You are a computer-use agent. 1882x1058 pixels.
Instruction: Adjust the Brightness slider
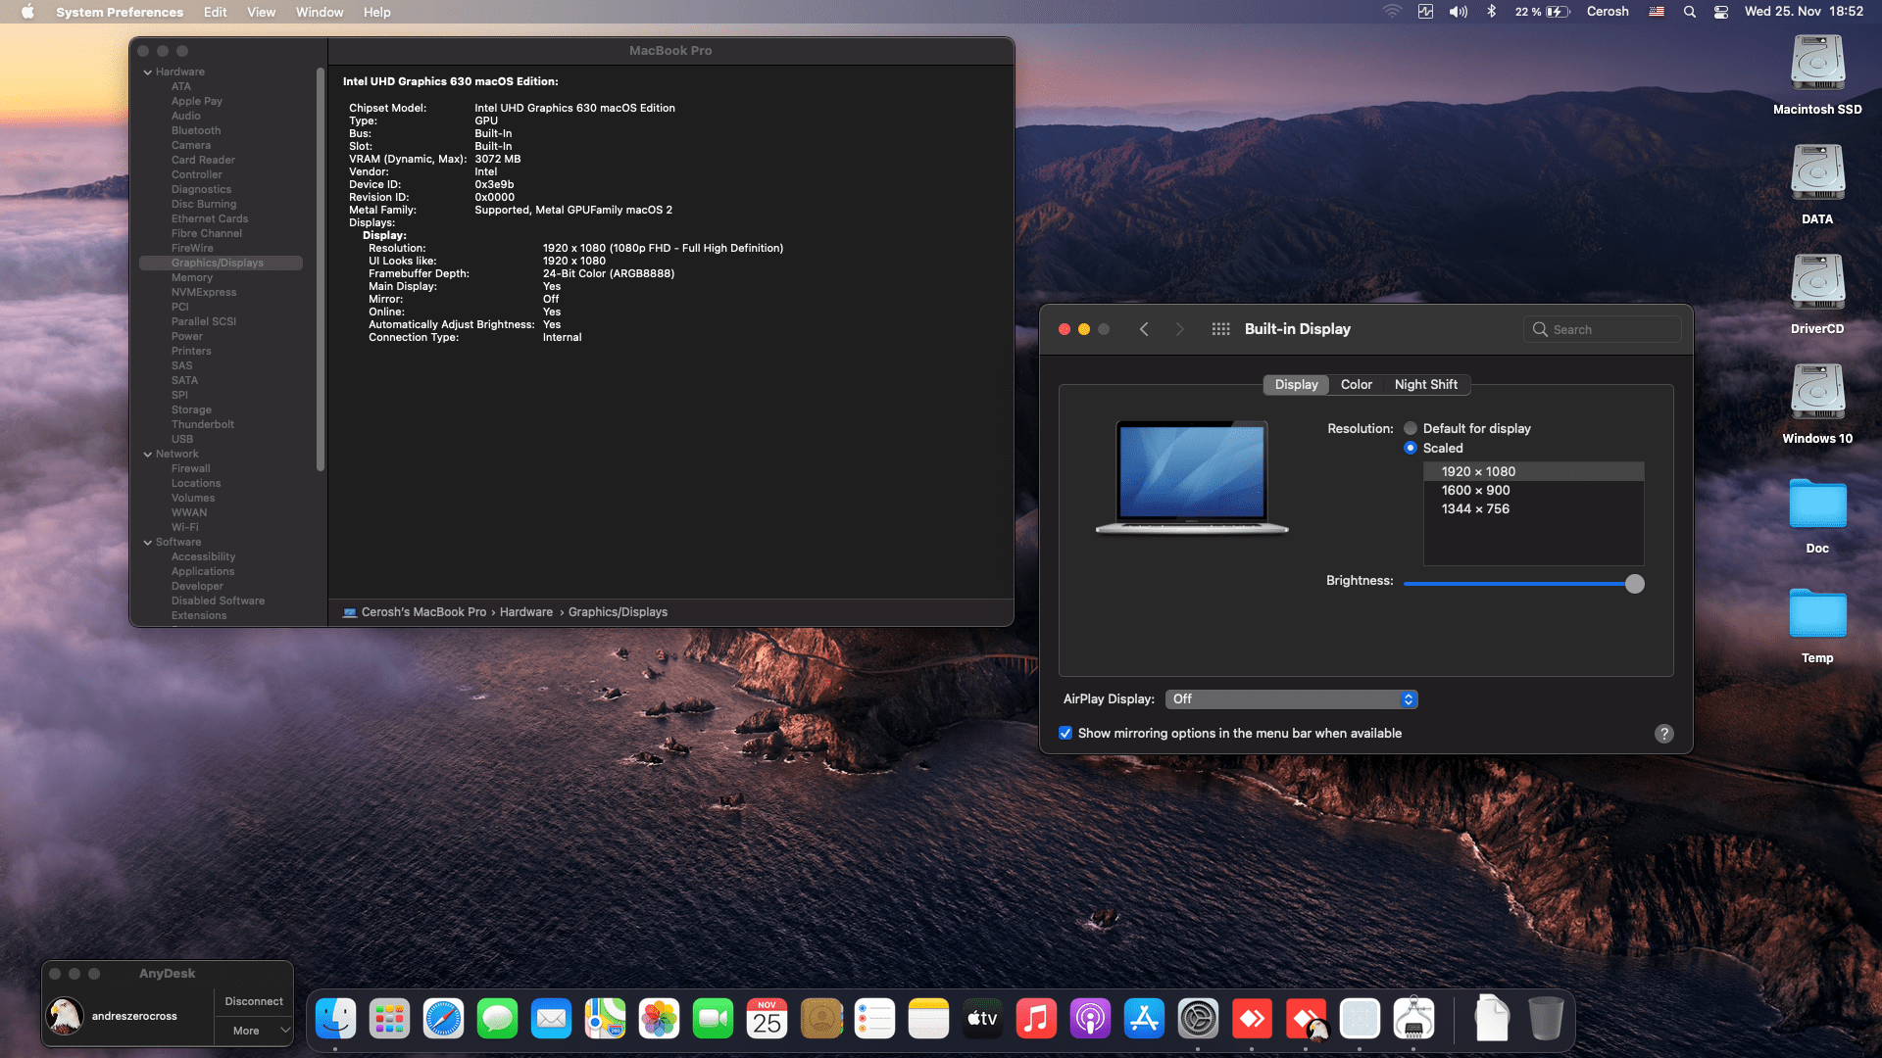[1634, 583]
